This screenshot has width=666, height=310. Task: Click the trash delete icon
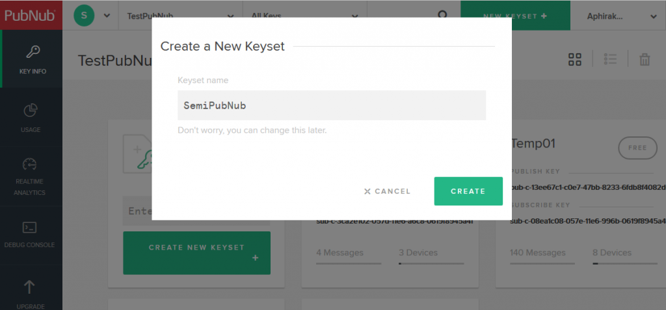pos(645,60)
